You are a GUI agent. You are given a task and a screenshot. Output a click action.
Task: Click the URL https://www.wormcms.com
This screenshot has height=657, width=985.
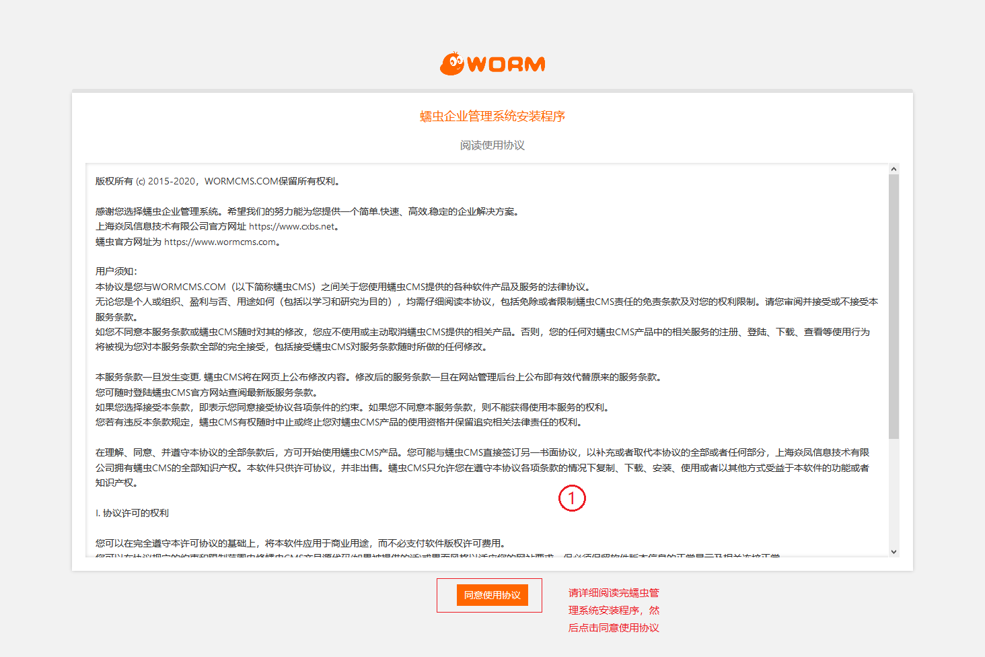pyautogui.click(x=220, y=242)
